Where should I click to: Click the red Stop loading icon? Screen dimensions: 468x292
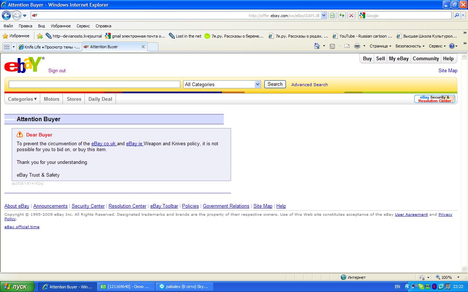[x=351, y=15]
